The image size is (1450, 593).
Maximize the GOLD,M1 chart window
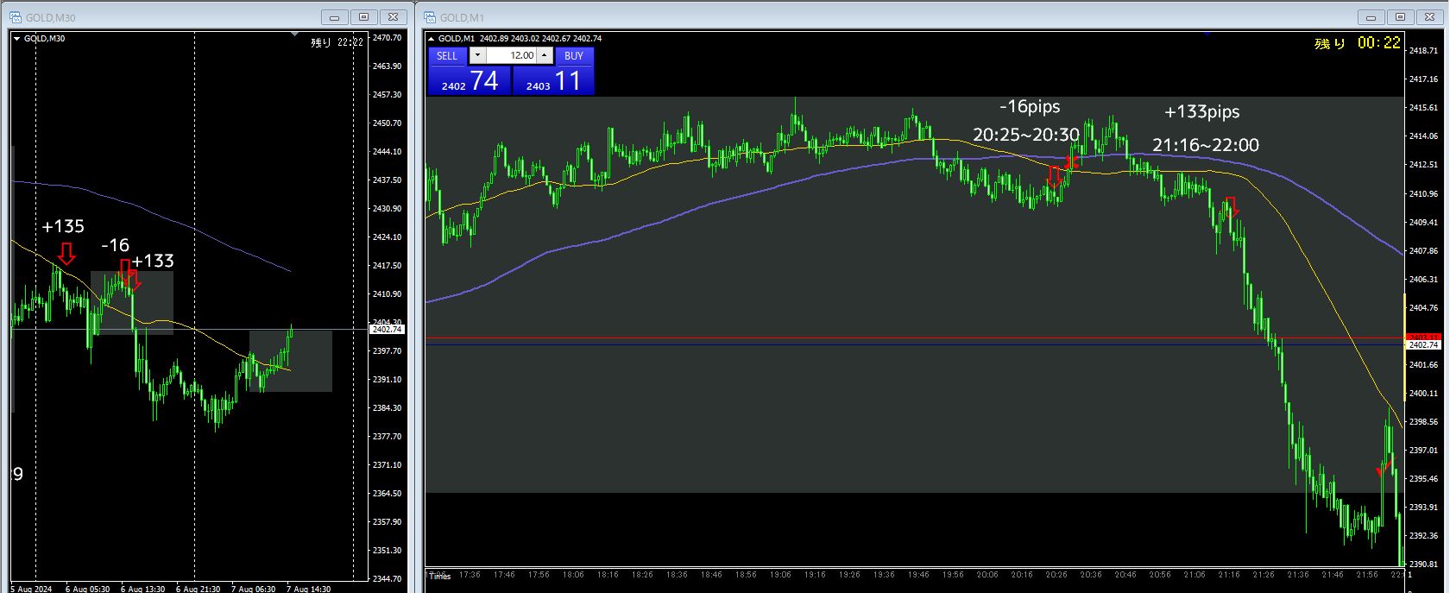point(1400,17)
